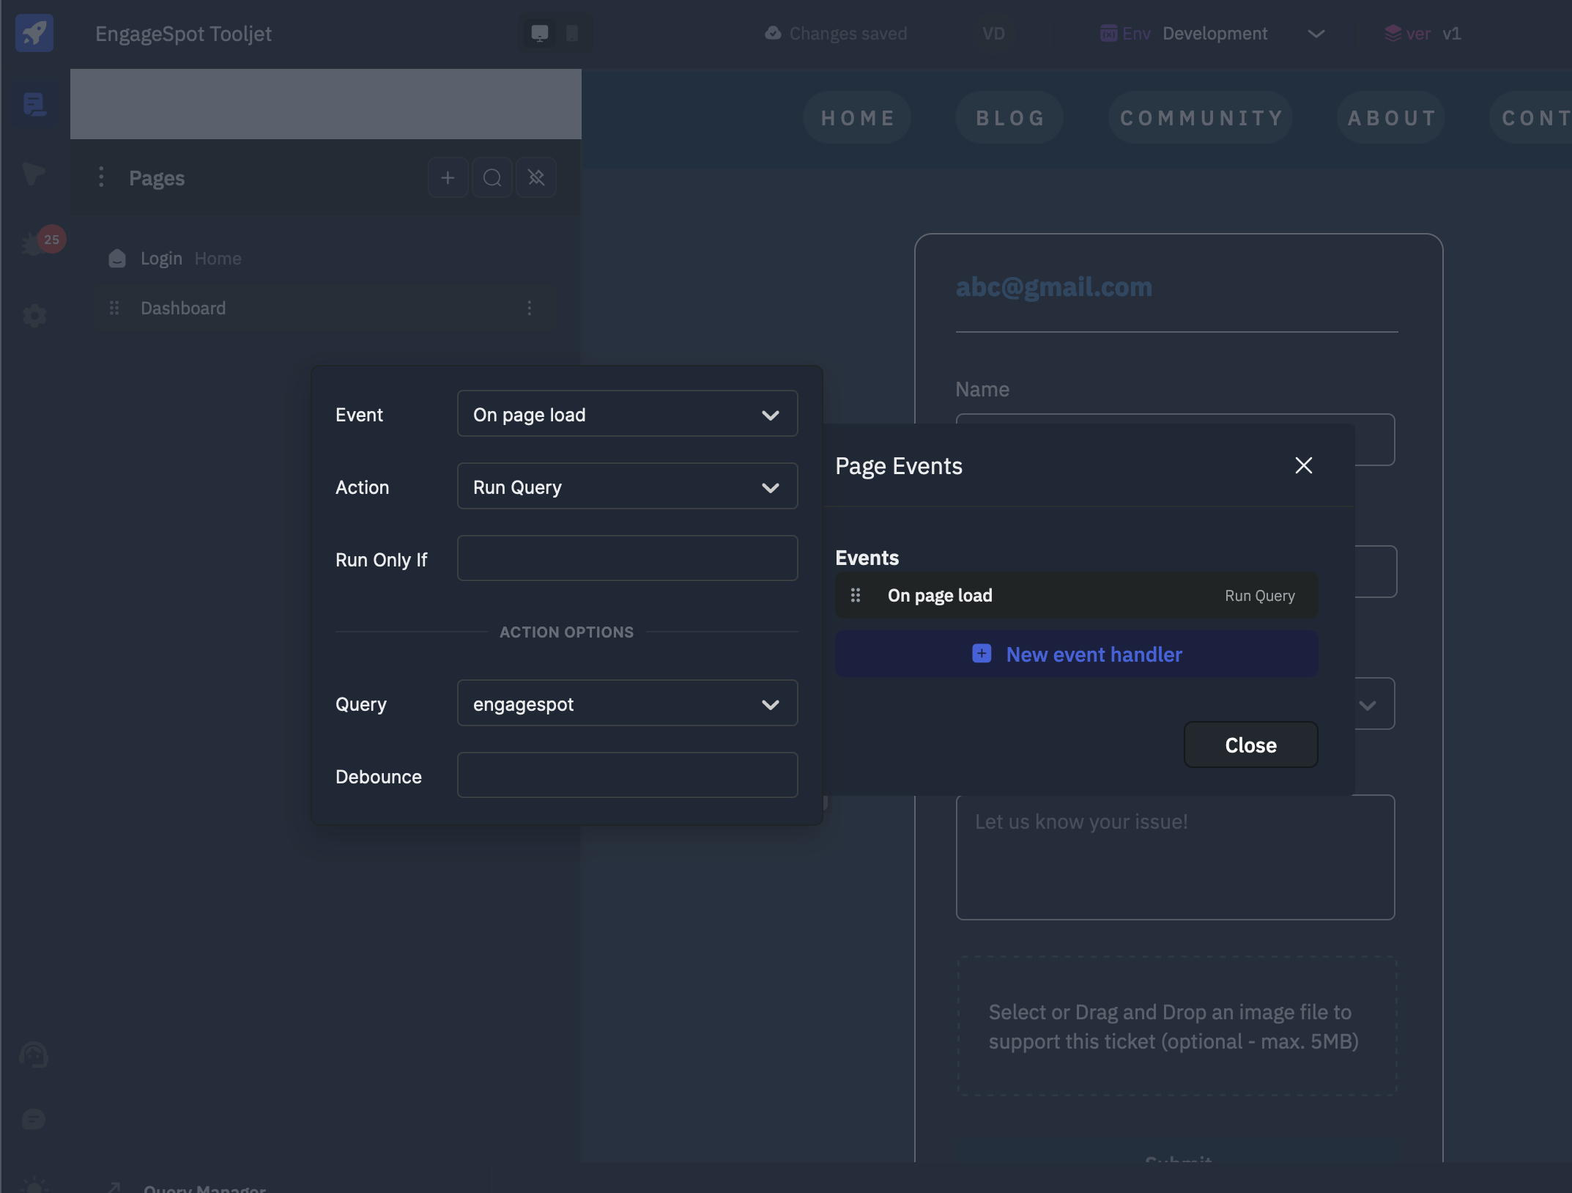Click the Events heading in dialog

867,558
